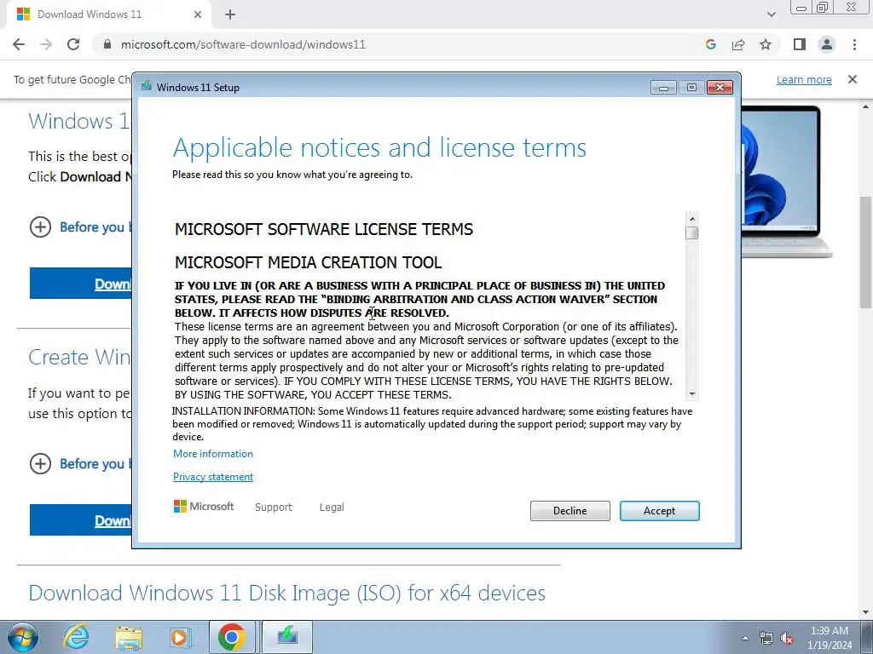Bookmark this page with the star

[x=766, y=44]
